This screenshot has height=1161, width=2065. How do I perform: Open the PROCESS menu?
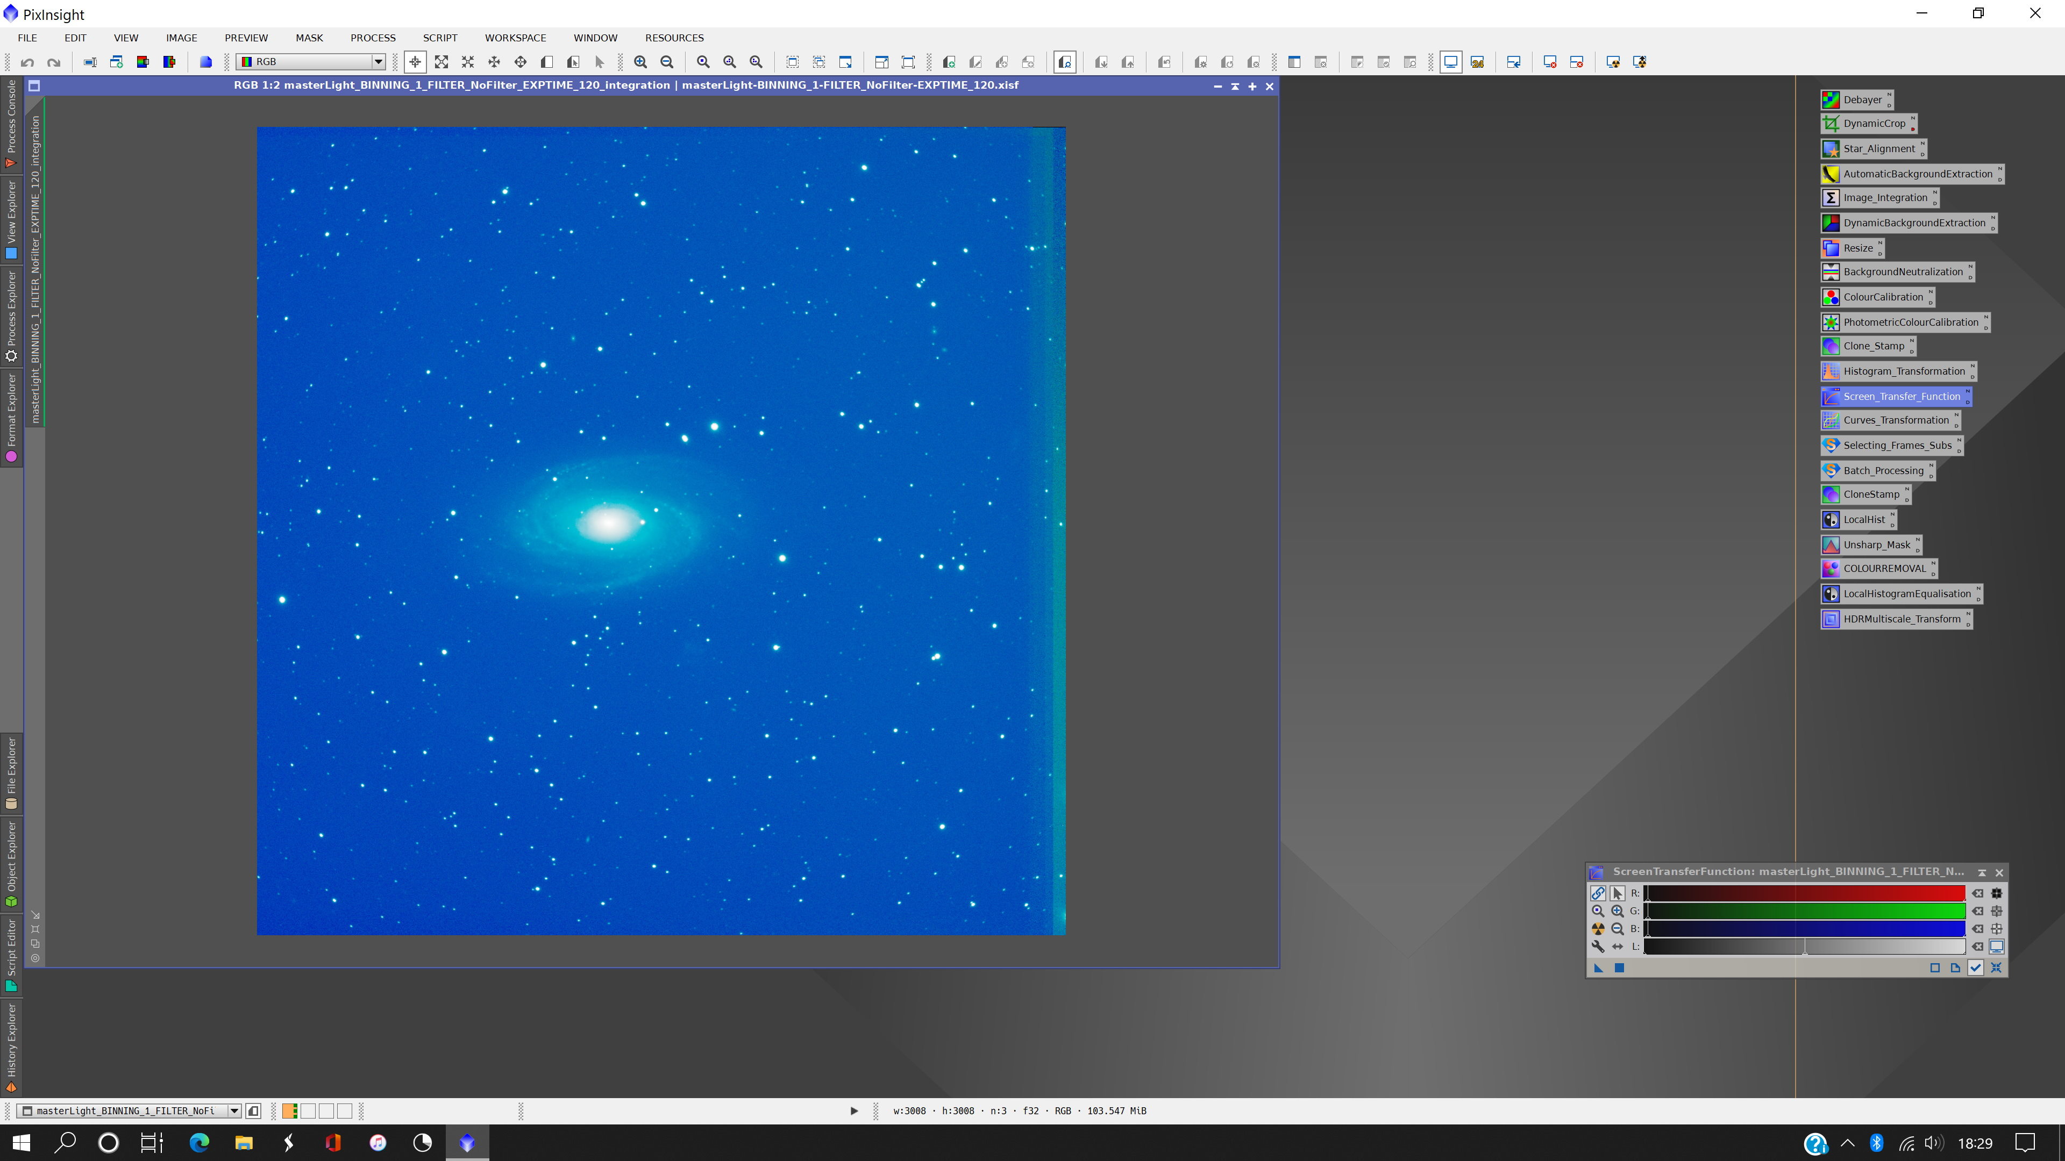(373, 38)
